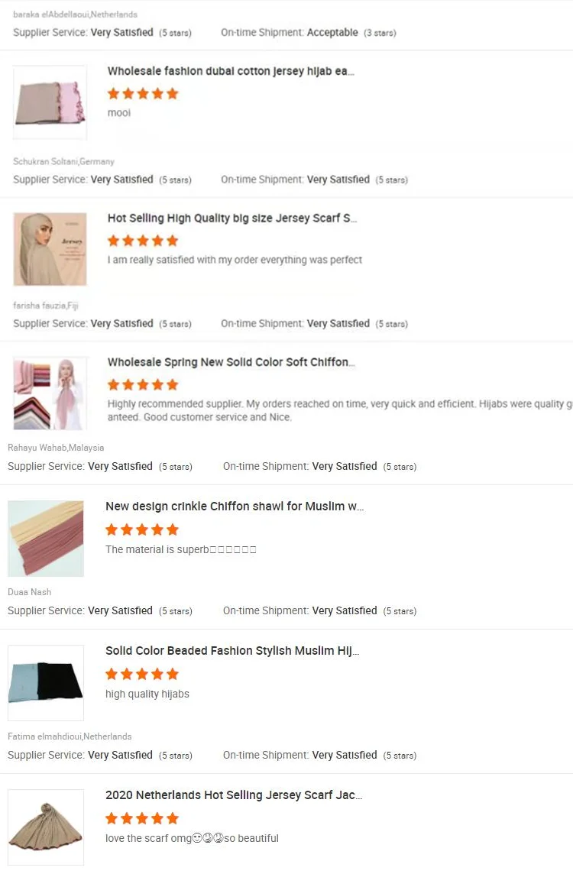Click the big size Jersey Scarf product image
This screenshot has height=874, width=573.
(x=50, y=249)
